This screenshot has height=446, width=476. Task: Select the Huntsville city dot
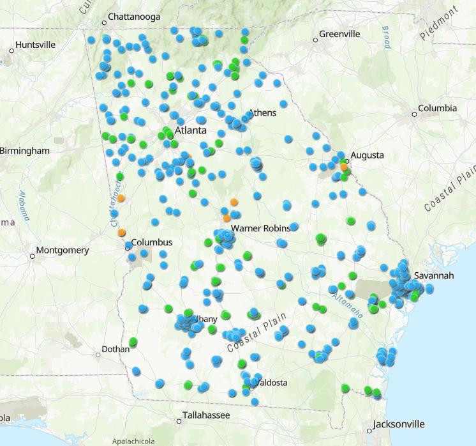pos(11,50)
